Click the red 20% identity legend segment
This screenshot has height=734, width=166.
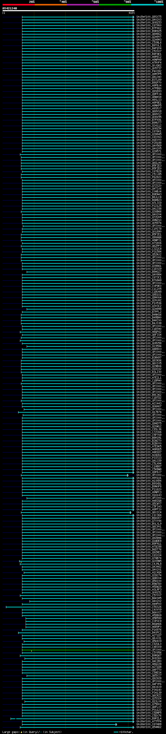[18, 5]
